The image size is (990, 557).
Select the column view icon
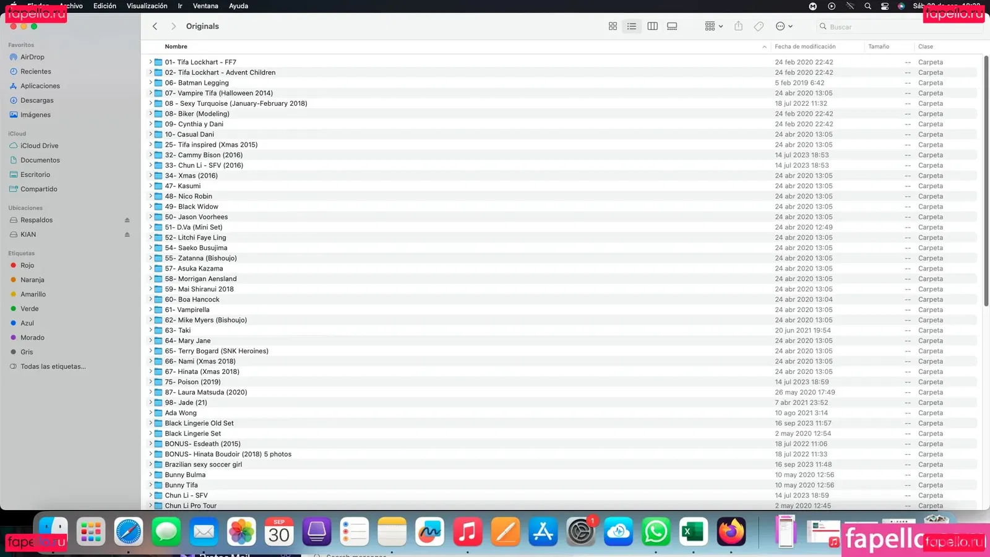tap(652, 27)
